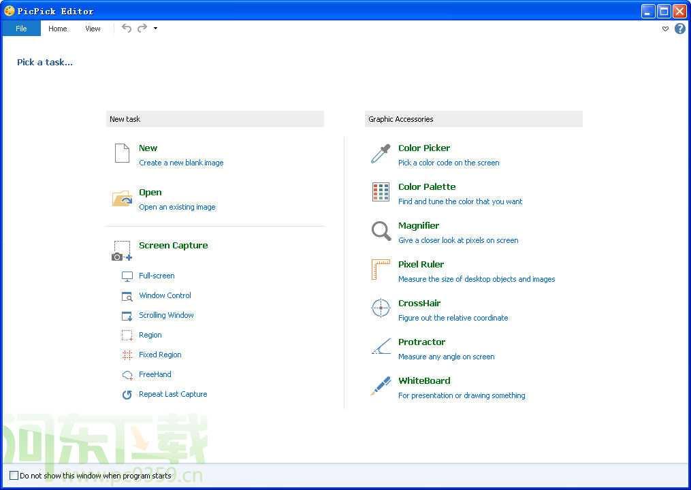
Task: Toggle 'Do not show this window' checkbox
Action: pos(14,476)
